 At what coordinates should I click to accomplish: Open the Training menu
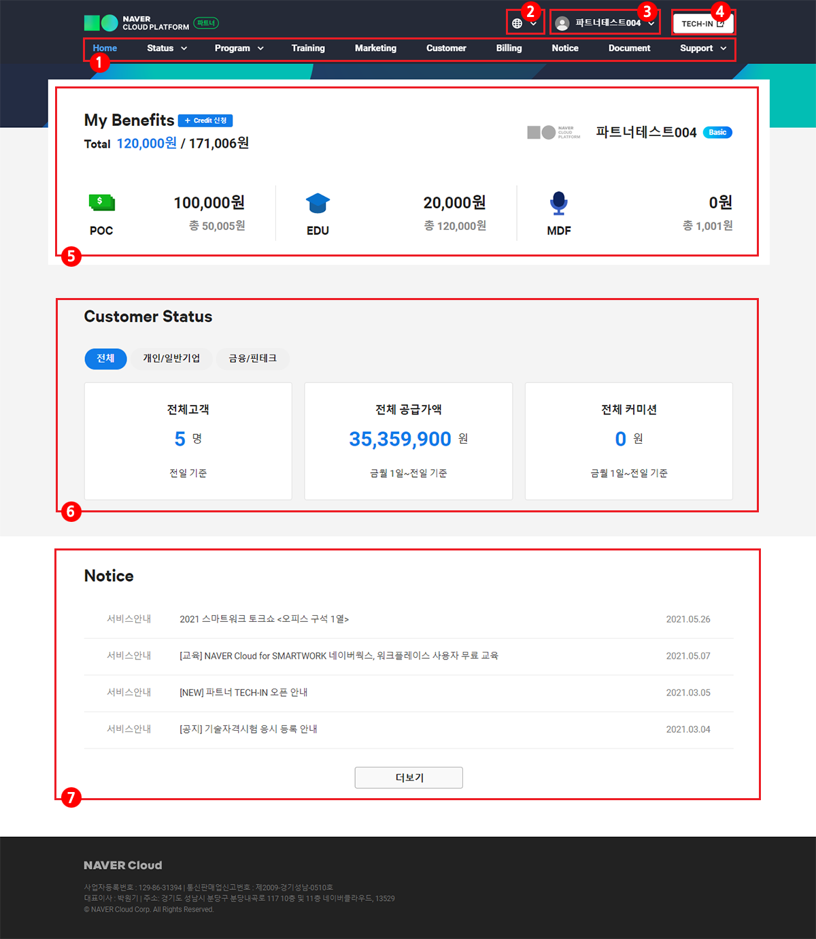pyautogui.click(x=308, y=48)
